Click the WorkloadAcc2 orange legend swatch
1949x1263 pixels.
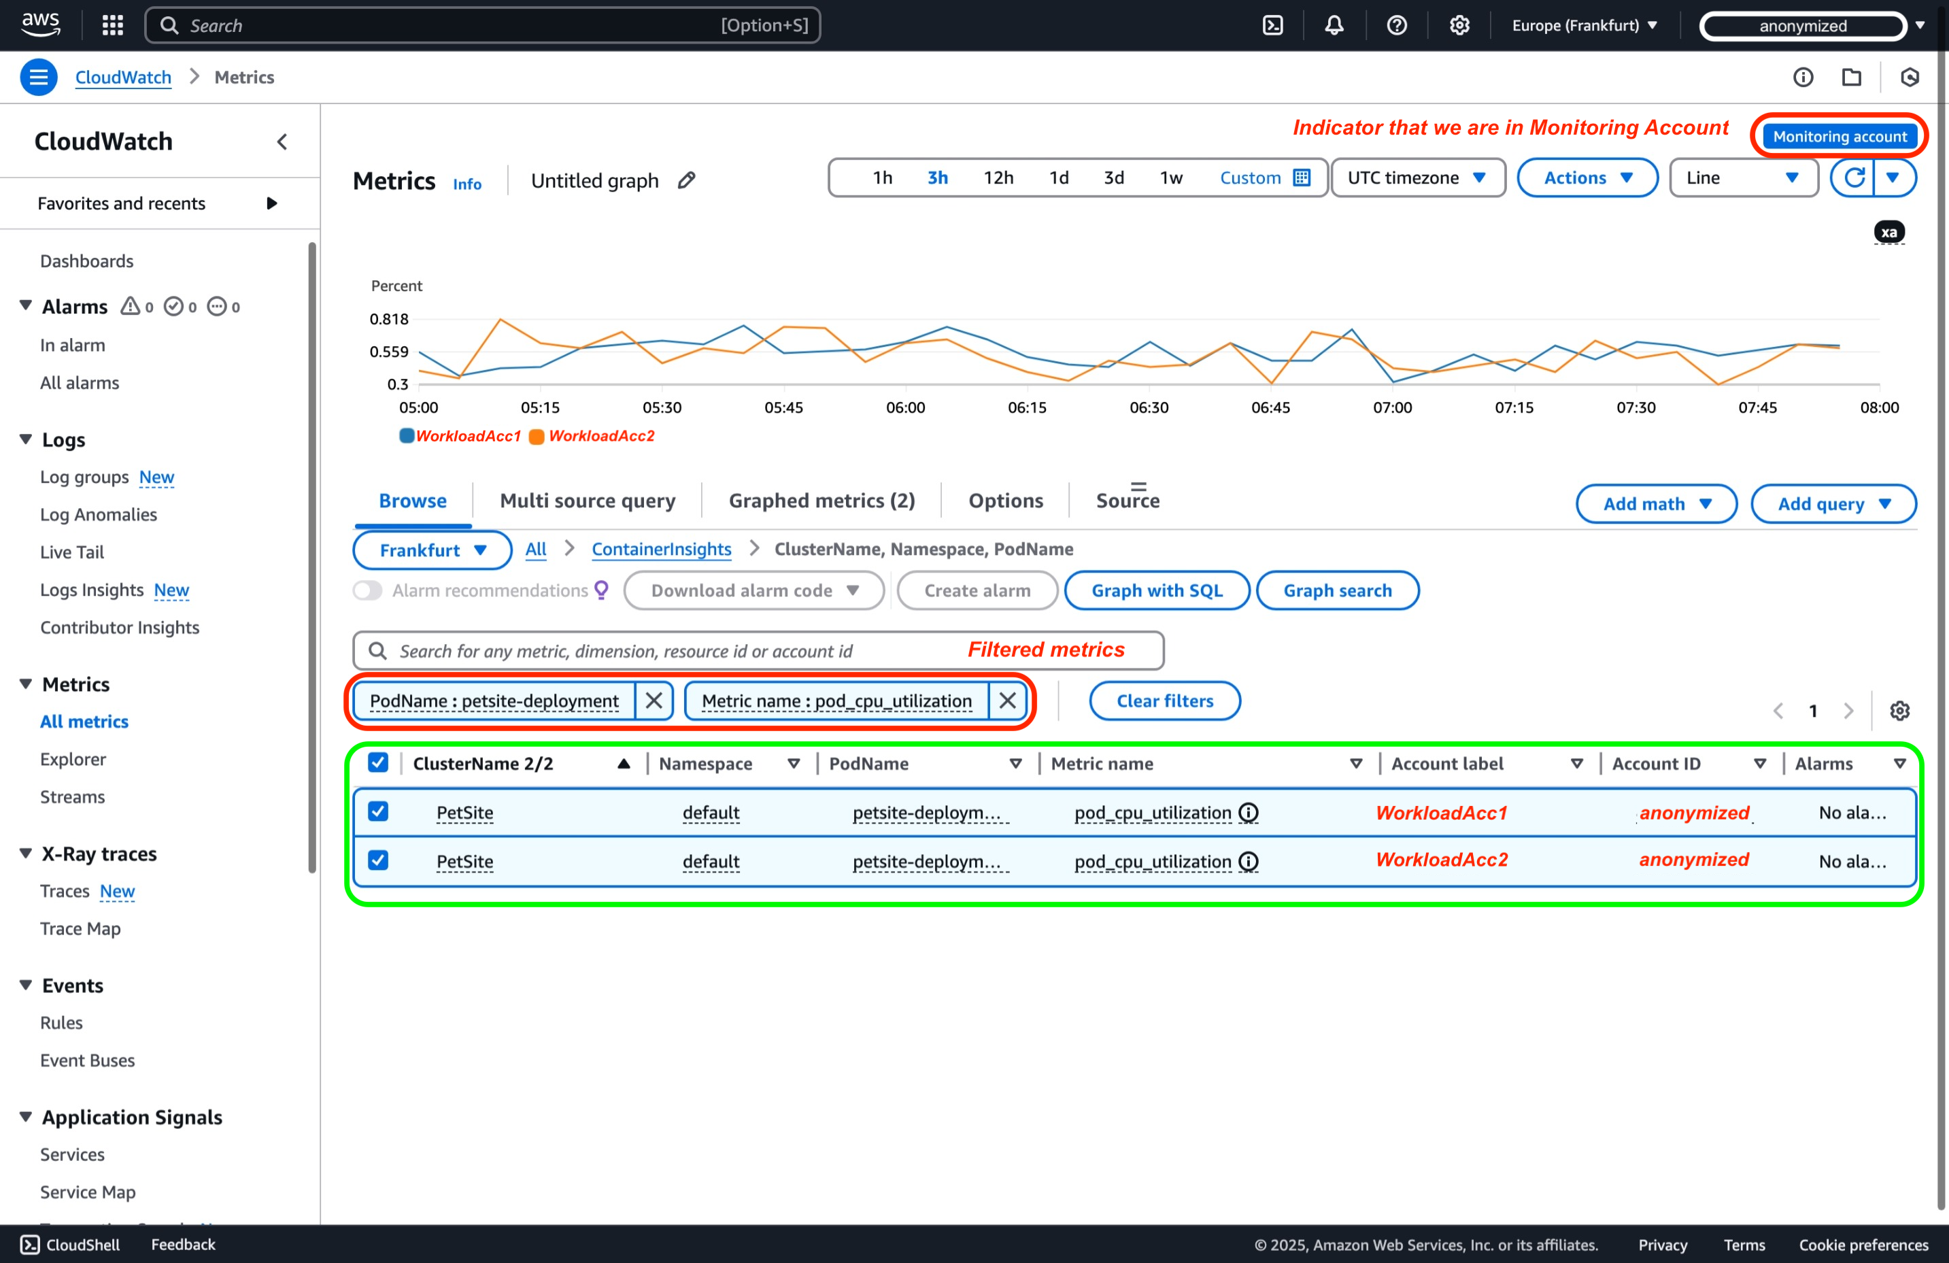click(x=537, y=436)
